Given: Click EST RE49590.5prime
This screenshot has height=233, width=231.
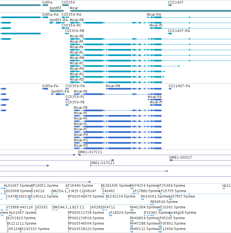Looking at the screenshot, I should [152, 205].
